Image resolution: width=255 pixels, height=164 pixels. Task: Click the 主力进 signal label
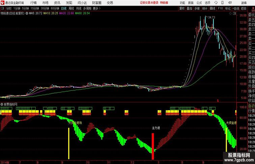click(x=156, y=128)
